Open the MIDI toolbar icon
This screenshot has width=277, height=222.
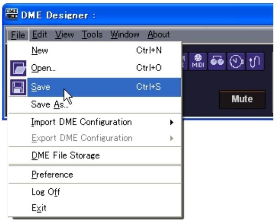click(x=198, y=62)
